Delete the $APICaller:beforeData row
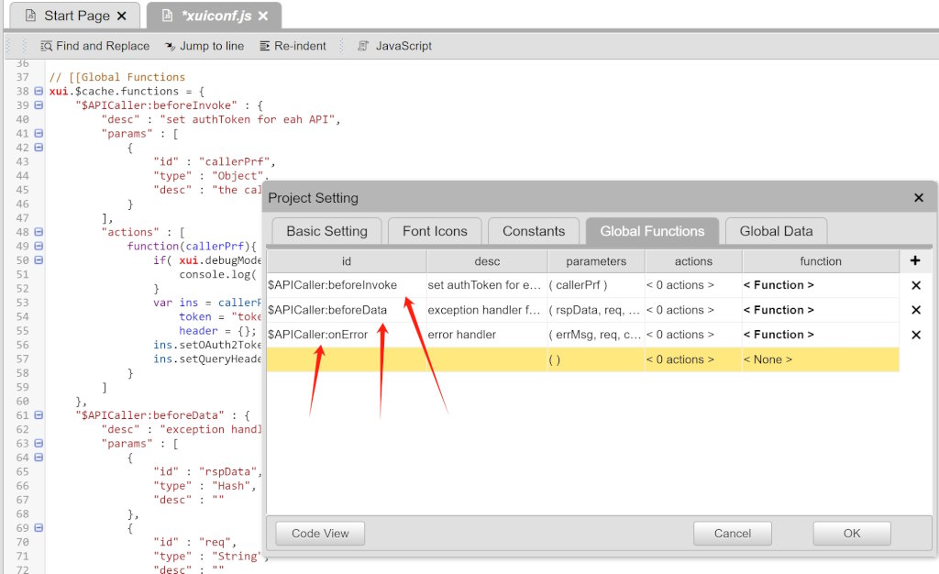939x574 pixels. (915, 310)
